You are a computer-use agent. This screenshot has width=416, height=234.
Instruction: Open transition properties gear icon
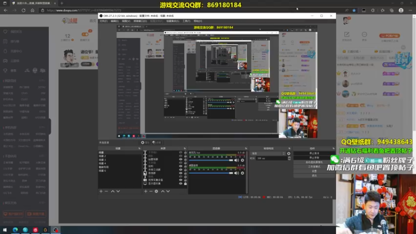point(289,153)
